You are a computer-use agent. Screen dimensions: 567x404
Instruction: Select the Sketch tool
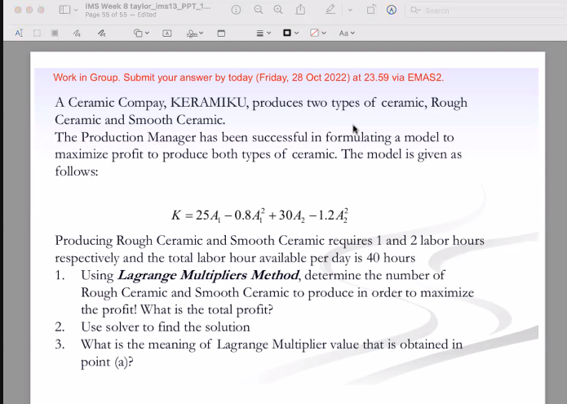point(77,33)
